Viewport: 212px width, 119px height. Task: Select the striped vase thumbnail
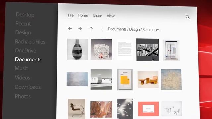tap(78, 49)
